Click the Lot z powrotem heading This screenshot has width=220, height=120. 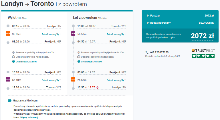tap(85, 18)
